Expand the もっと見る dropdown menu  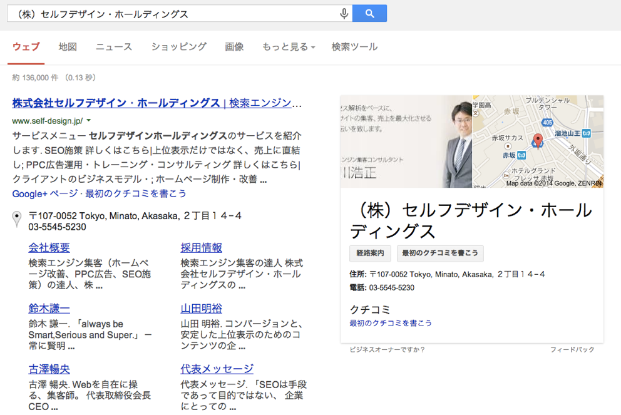pos(289,47)
